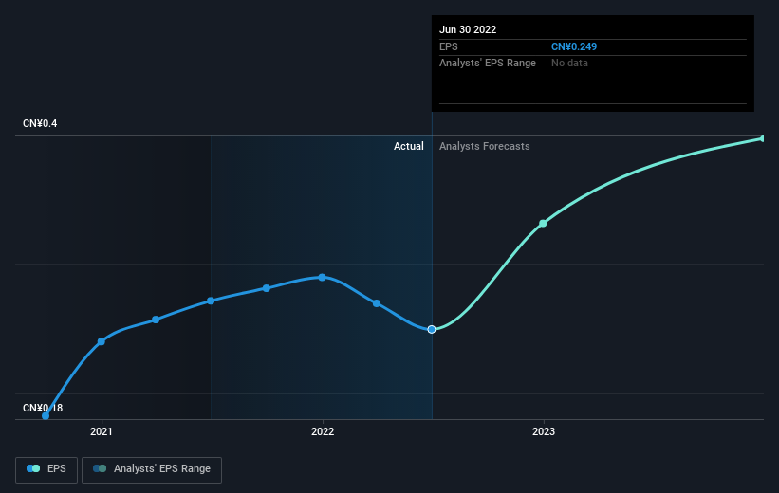
Task: Click the Analysts' EPS Range legend color icon
Action: pyautogui.click(x=100, y=468)
